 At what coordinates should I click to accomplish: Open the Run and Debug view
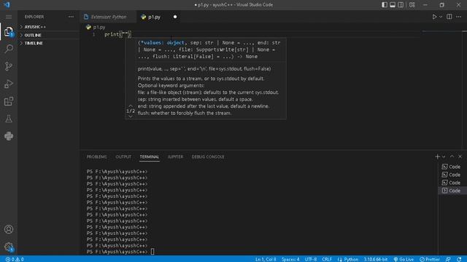(9, 84)
